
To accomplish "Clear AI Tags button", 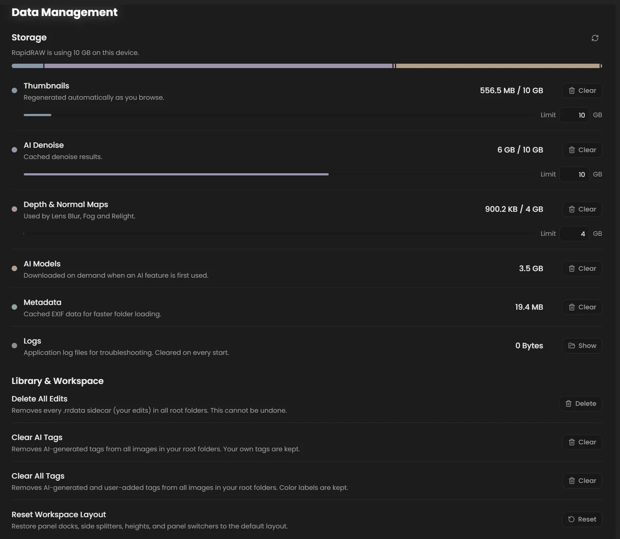I will coord(582,442).
